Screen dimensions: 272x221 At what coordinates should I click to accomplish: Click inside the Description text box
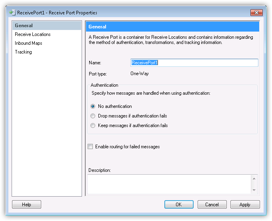(x=169, y=184)
